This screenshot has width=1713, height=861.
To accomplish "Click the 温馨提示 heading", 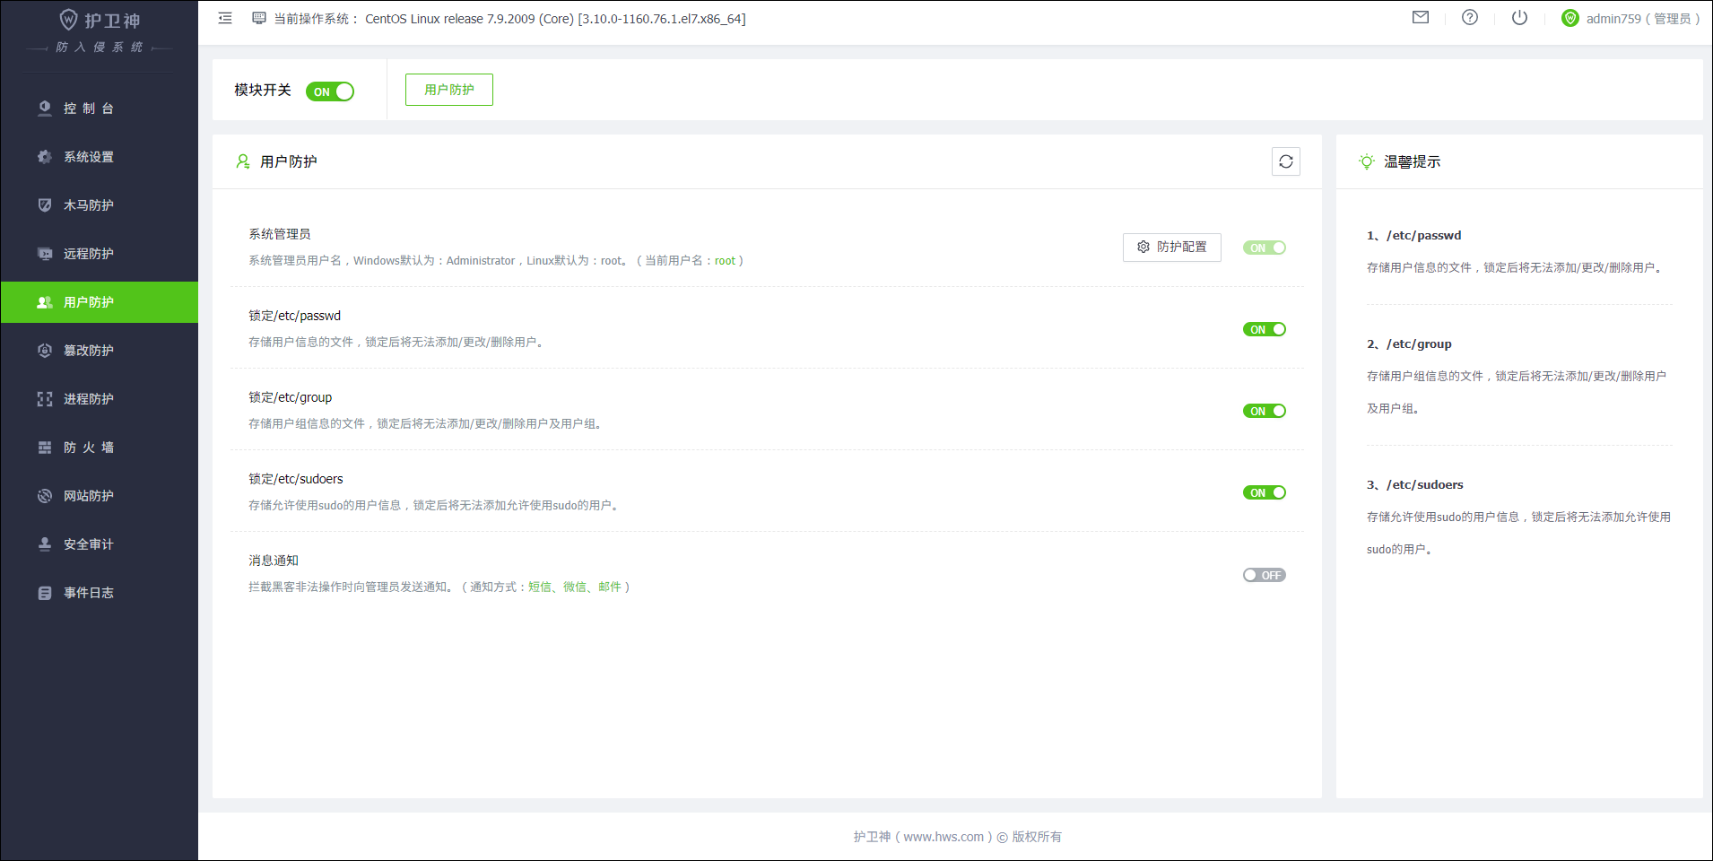I will point(1413,161).
